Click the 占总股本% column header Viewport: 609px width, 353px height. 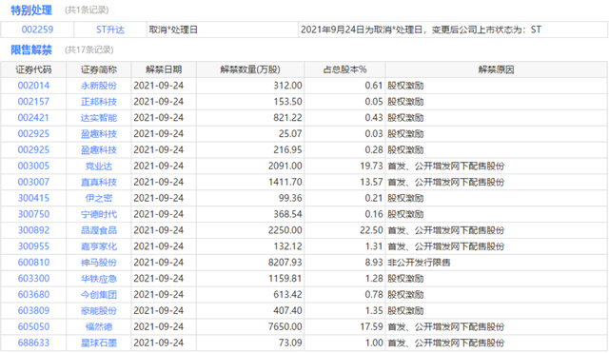[x=344, y=69]
